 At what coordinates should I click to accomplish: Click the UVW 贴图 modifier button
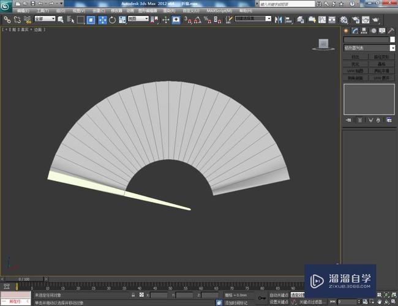coord(355,71)
